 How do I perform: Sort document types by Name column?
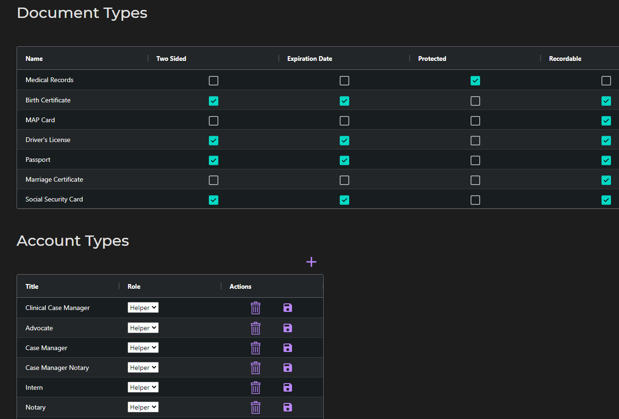coord(34,59)
